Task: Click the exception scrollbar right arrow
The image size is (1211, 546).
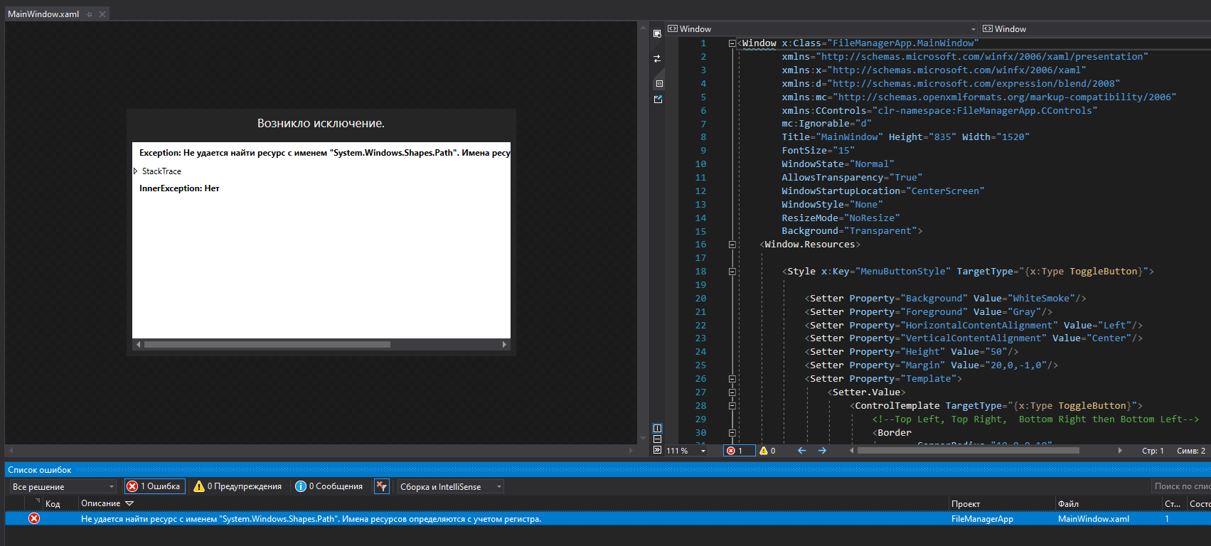Action: [x=504, y=345]
